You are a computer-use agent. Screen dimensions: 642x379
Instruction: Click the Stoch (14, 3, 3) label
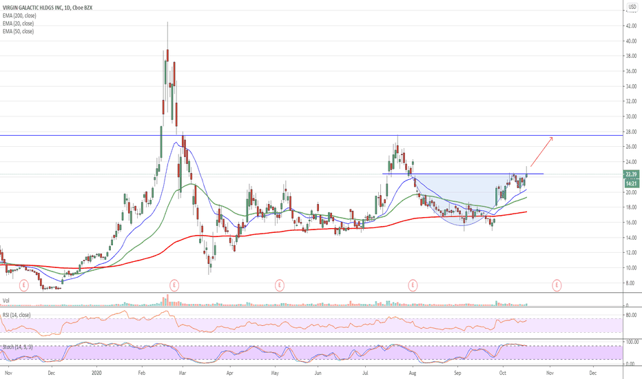18,347
